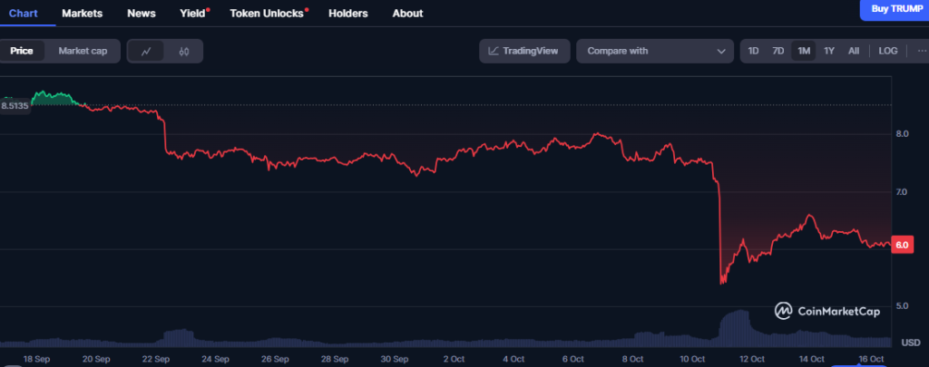
Task: Open the Holders tab
Action: 348,14
